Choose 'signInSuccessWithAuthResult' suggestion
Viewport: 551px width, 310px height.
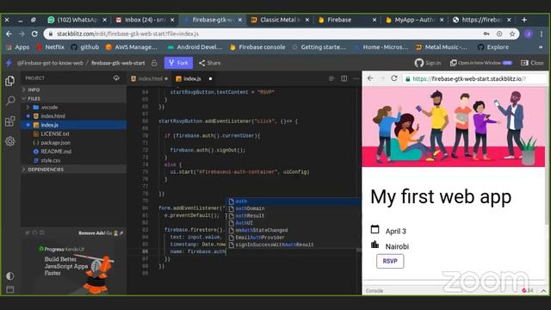[x=294, y=245]
